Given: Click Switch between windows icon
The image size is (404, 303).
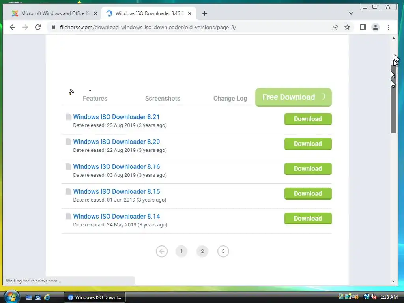Looking at the screenshot, I should coord(38,297).
